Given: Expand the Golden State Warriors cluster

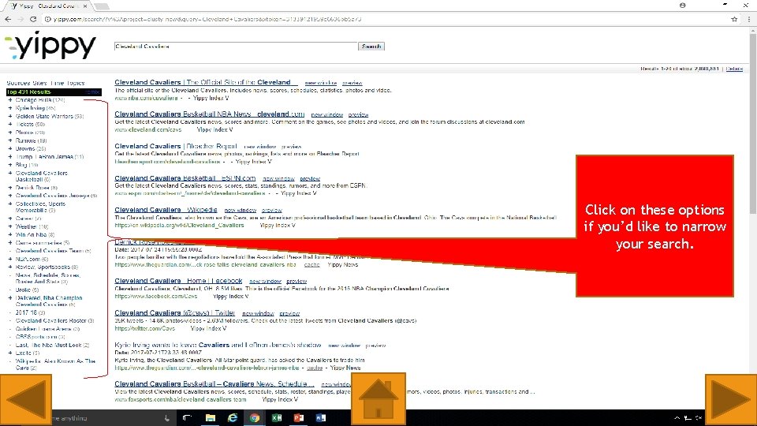Looking at the screenshot, I should pyautogui.click(x=10, y=117).
